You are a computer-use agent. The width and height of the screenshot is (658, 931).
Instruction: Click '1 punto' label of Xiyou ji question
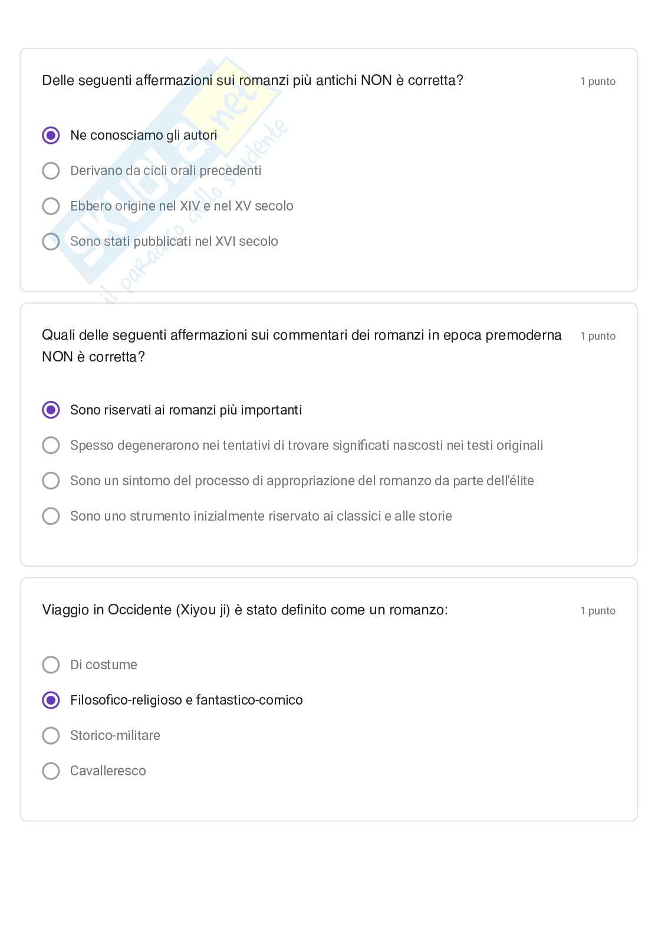(597, 611)
